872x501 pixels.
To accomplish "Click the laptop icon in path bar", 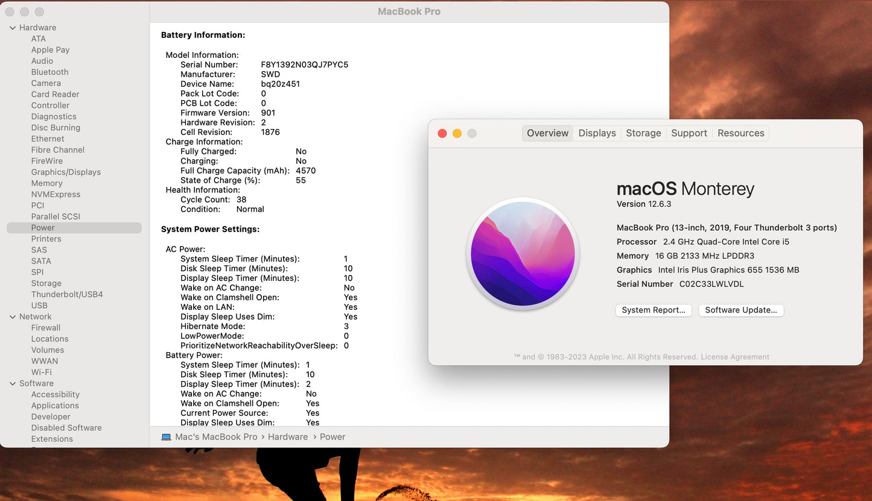I will pyautogui.click(x=166, y=437).
